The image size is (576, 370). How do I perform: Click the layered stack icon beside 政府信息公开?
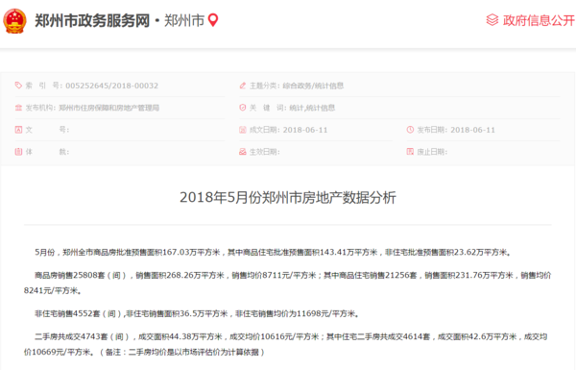(492, 20)
